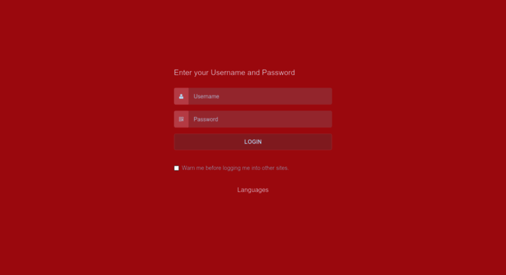Click the word 'Password' in the heading
Image resolution: width=506 pixels, height=275 pixels.
[x=278, y=72]
